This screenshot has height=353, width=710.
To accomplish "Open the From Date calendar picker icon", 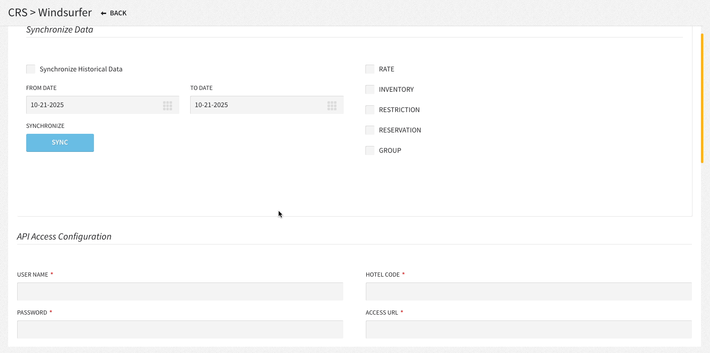I will 168,105.
